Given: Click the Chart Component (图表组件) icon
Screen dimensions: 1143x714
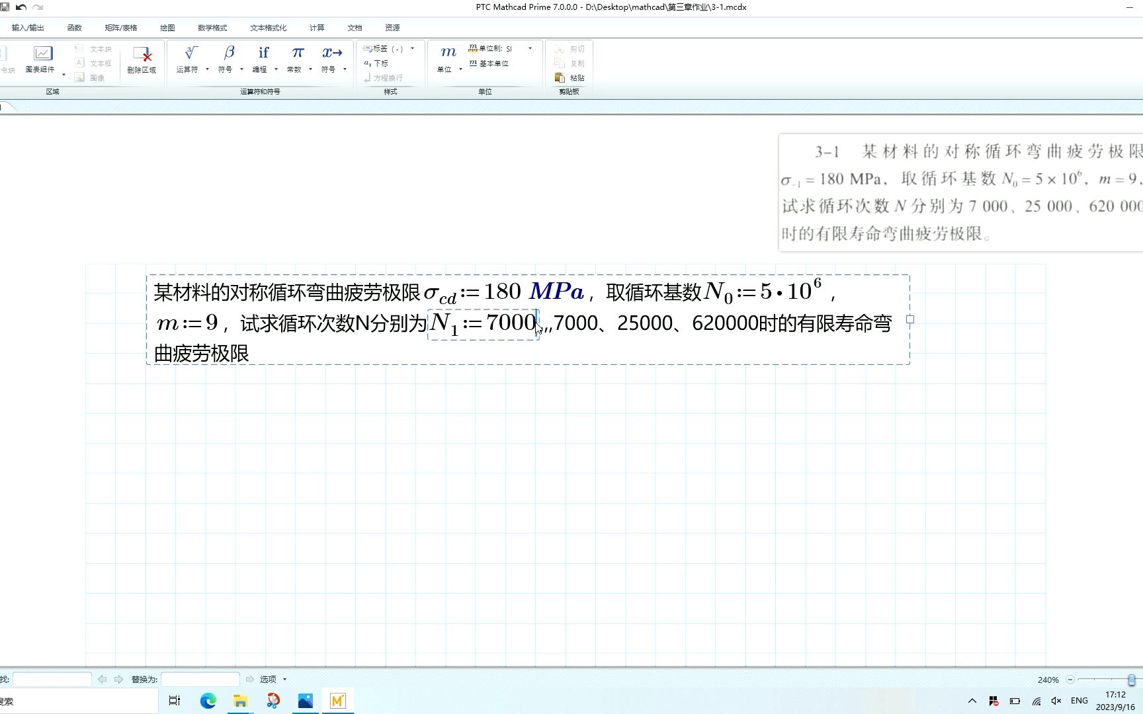Looking at the screenshot, I should (42, 54).
